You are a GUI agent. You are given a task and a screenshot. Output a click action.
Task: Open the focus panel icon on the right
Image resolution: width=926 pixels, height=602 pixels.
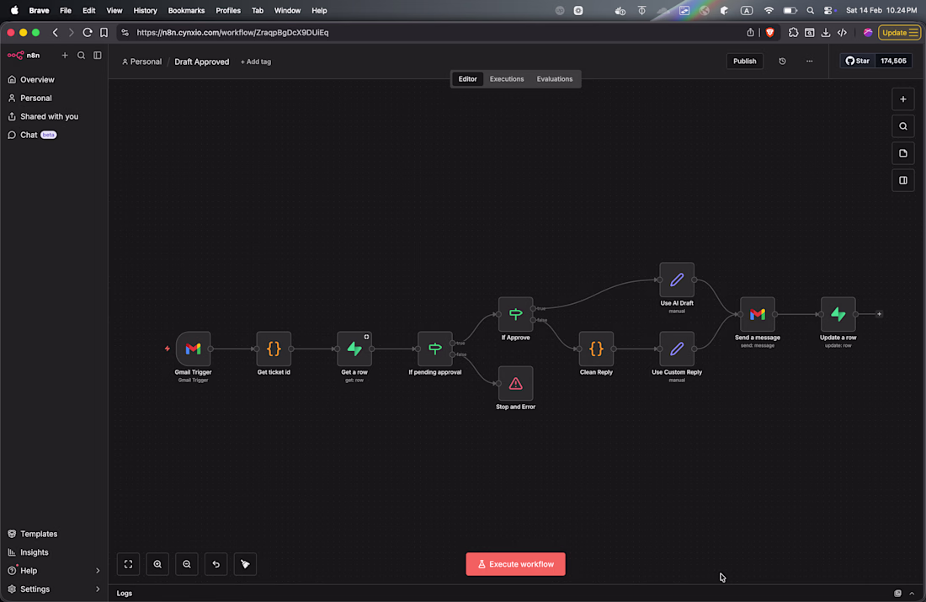tap(903, 181)
